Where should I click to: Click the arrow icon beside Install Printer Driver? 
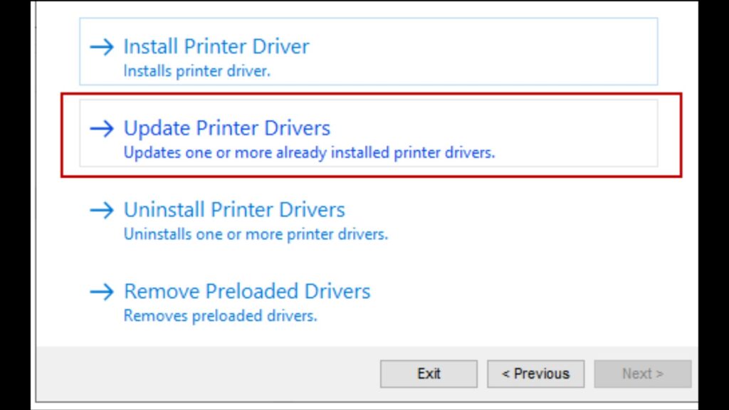point(102,47)
